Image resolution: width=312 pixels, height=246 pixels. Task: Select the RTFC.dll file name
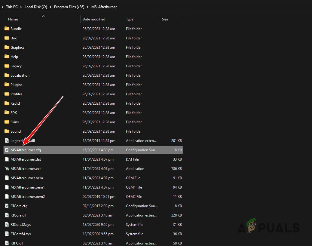click(x=17, y=243)
